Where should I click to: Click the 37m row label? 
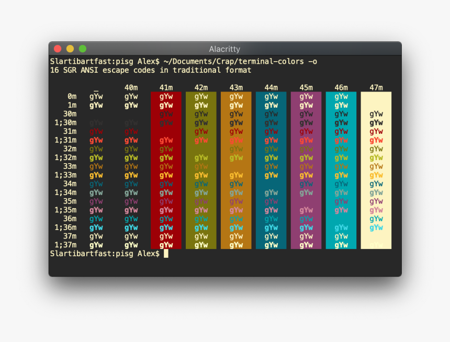[x=70, y=236]
